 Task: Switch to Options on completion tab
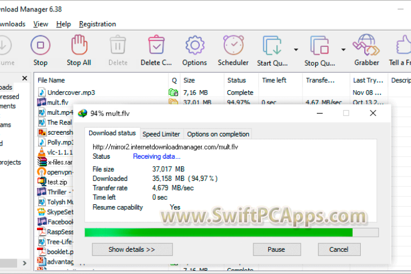click(x=218, y=134)
